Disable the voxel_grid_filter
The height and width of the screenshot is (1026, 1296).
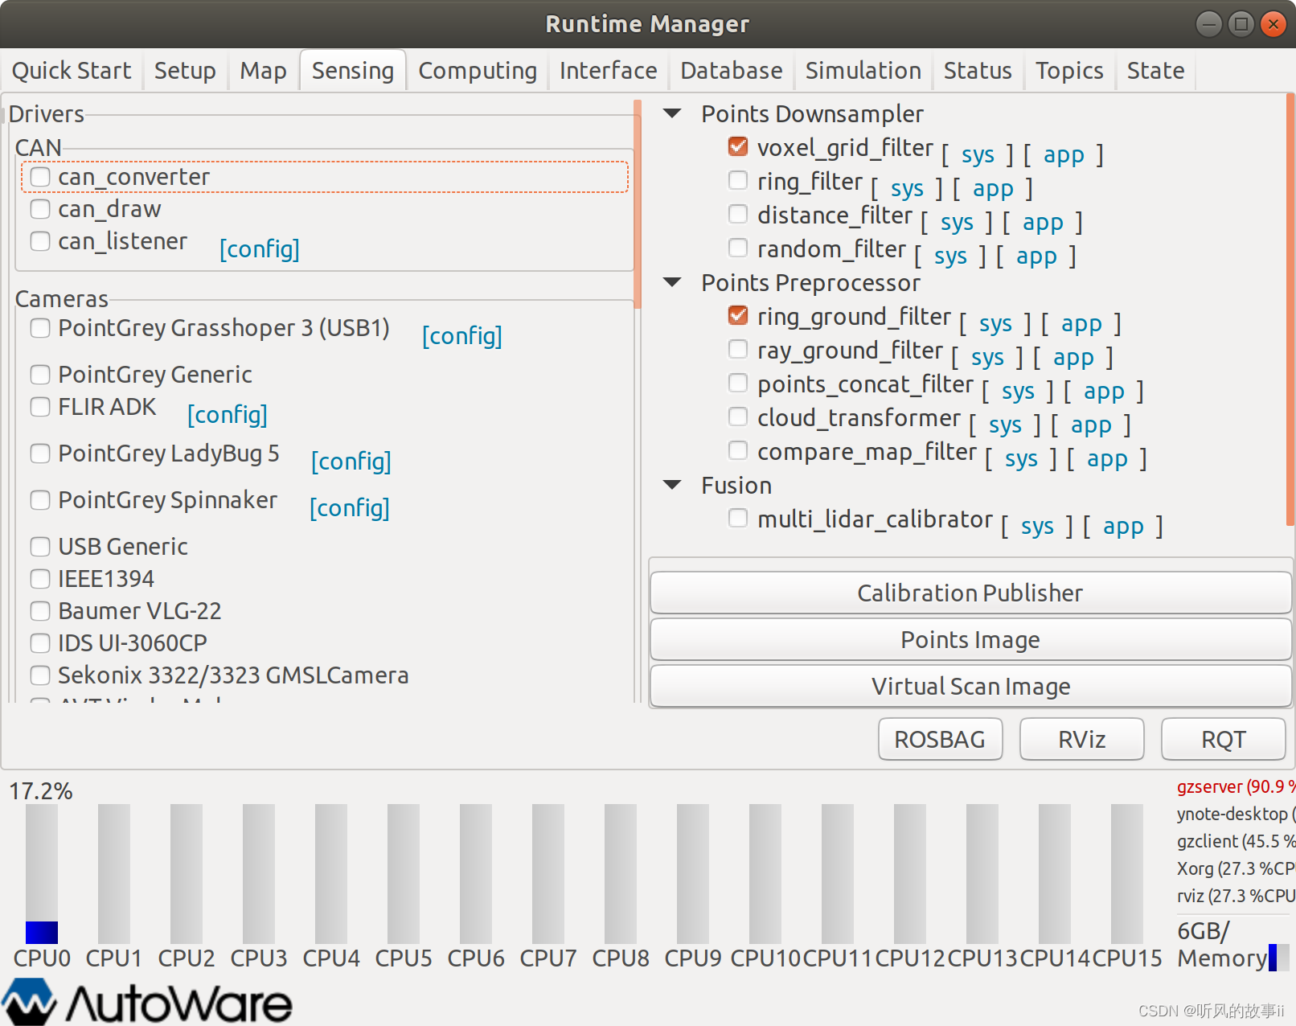coord(737,146)
